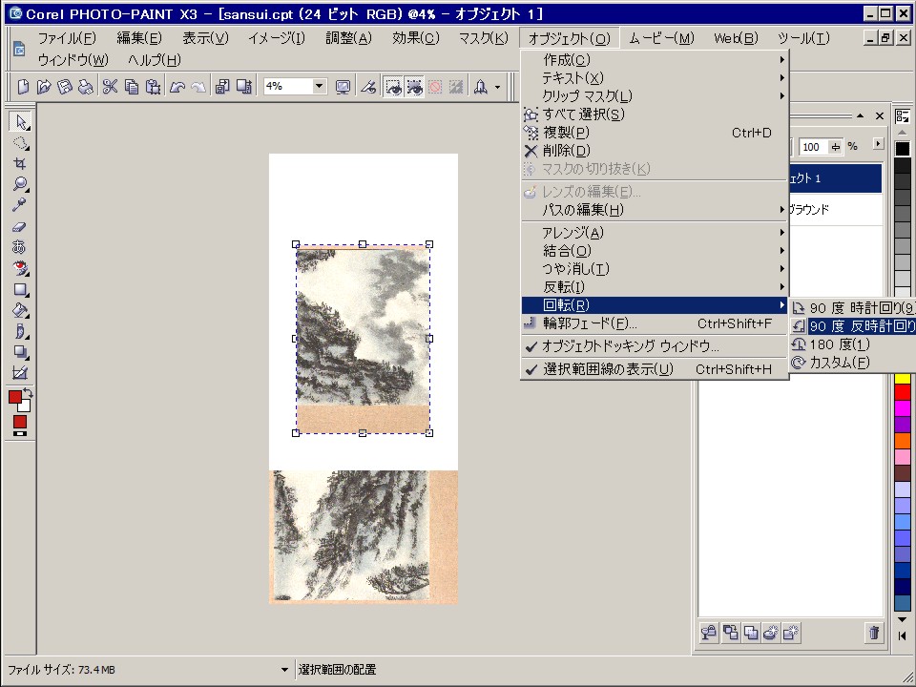Swap foreground and background colors arrow

[28, 393]
